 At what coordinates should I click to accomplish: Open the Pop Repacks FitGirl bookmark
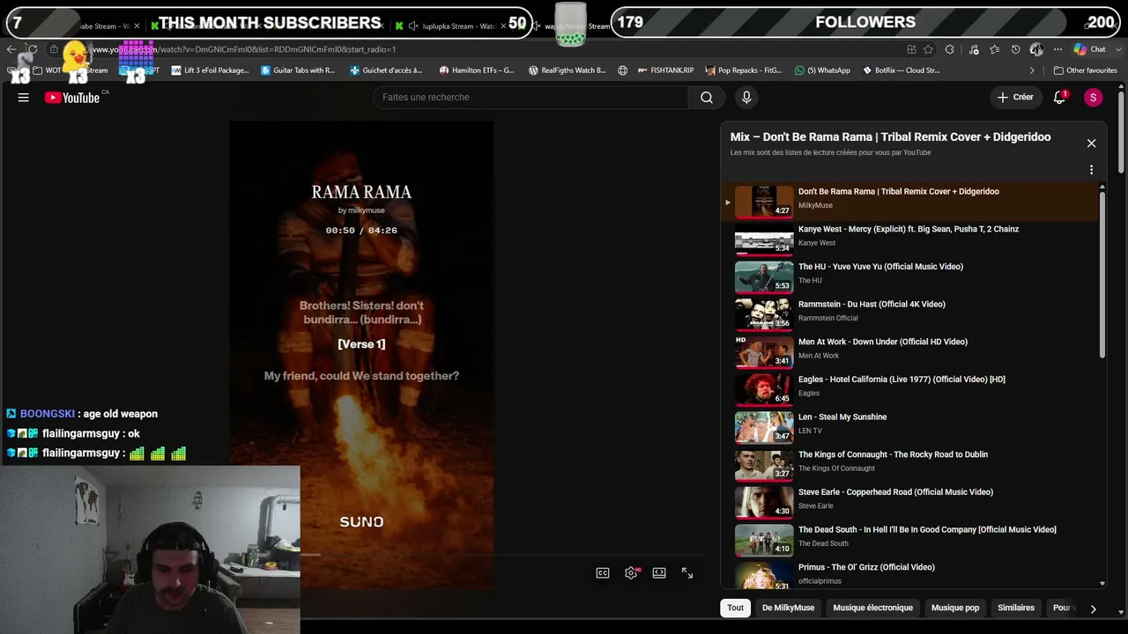click(x=744, y=70)
